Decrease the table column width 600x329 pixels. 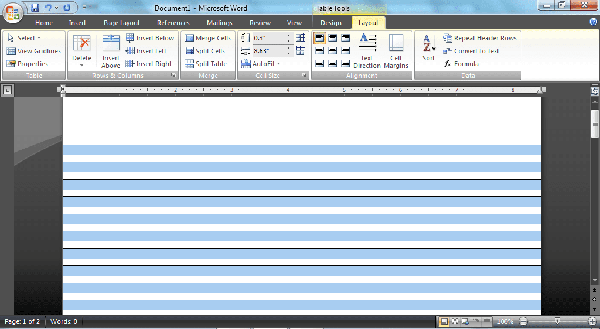[289, 53]
